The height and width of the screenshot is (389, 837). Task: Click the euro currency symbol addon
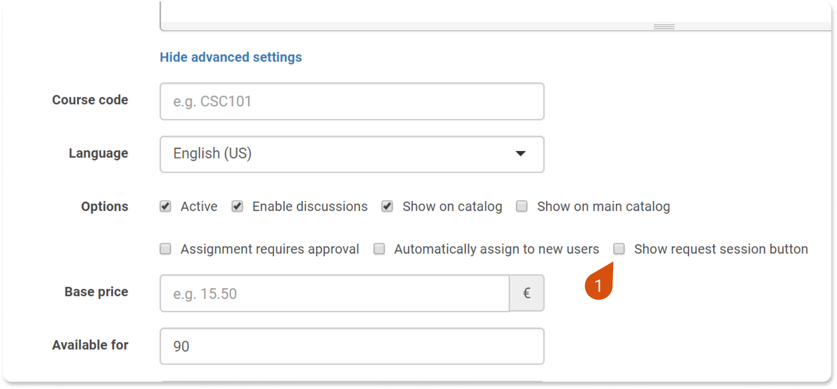click(x=527, y=293)
